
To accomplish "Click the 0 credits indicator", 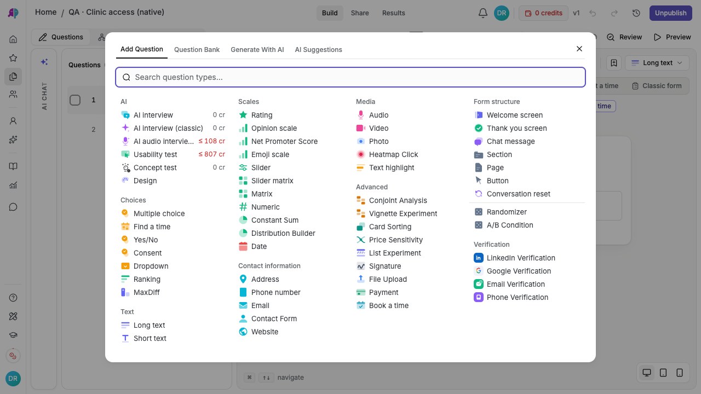I will tap(543, 13).
